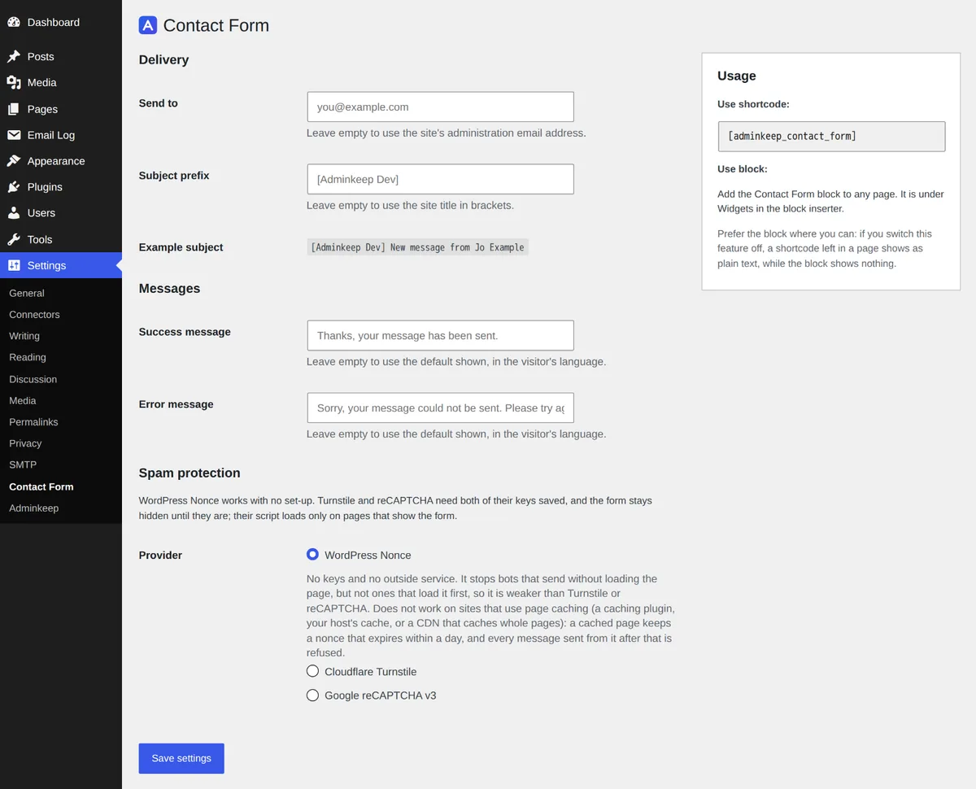Click the Tools wrench icon
The image size is (976, 789).
click(x=14, y=239)
